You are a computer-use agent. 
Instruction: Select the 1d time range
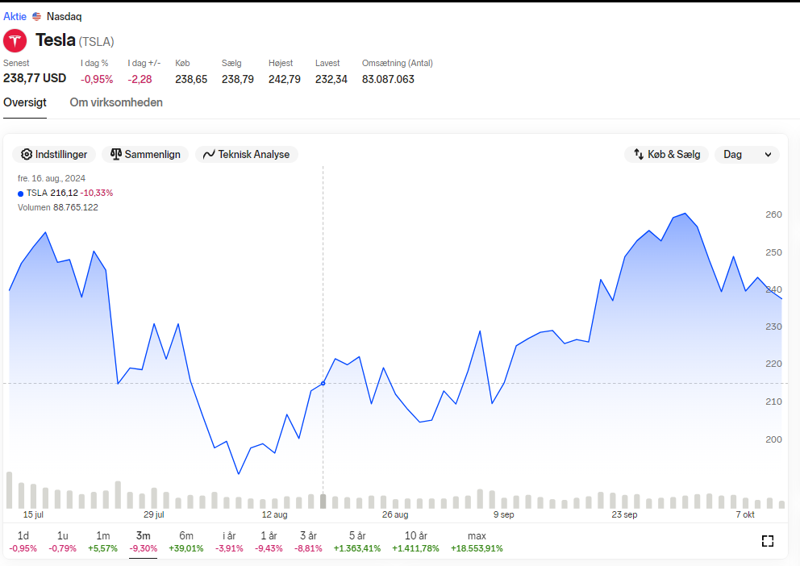23,542
